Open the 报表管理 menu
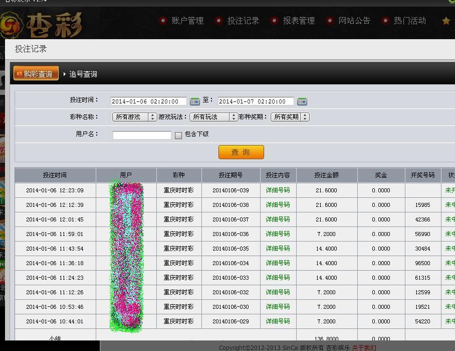This screenshot has width=455, height=351. [298, 21]
